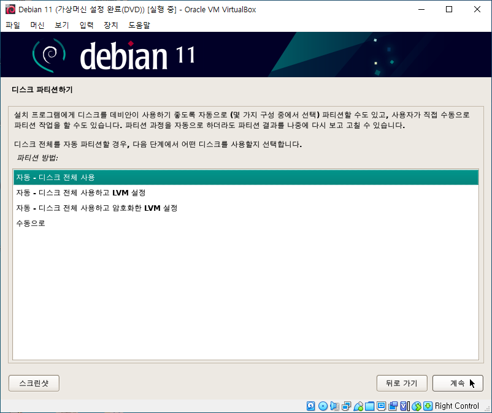Click the shared folders status icon
Viewport: 492px width, 413px height.
click(x=370, y=406)
